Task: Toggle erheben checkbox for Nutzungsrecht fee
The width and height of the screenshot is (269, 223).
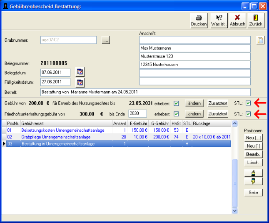Action: pyautogui.click(x=176, y=103)
